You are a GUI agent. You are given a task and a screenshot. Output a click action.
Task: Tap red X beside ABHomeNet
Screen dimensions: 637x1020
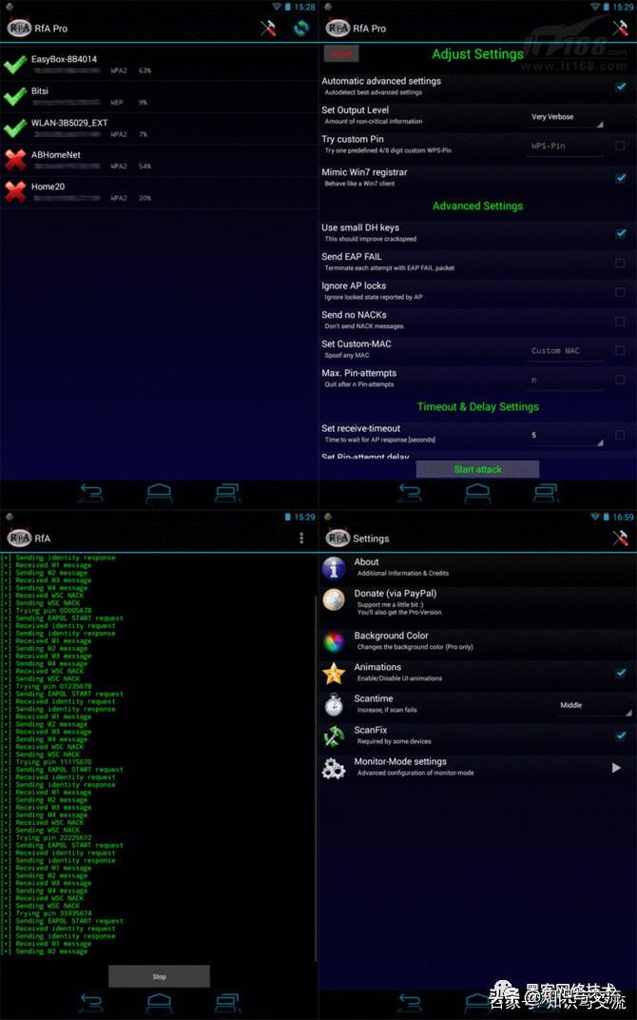click(15, 160)
